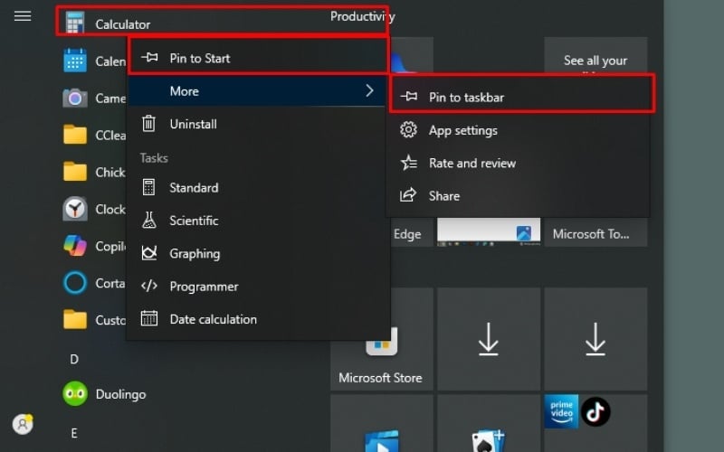Click the pin icon beside Pin to taskbar

point(409,97)
